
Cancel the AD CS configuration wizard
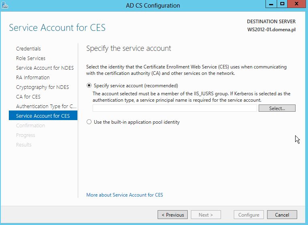click(282, 215)
